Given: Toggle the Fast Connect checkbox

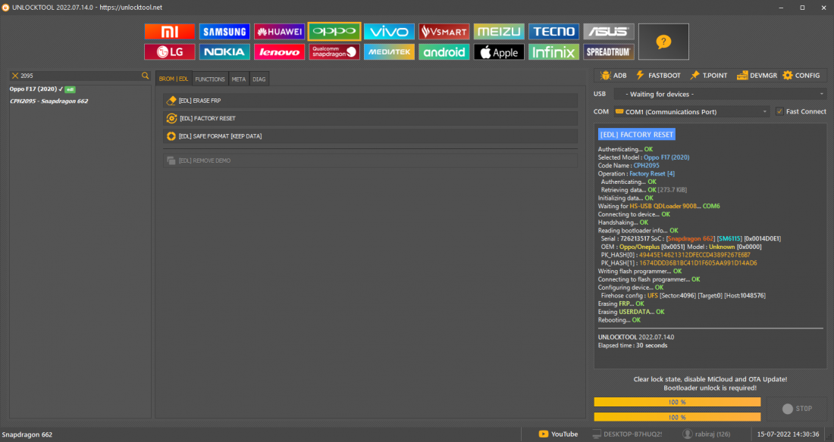Looking at the screenshot, I should (x=779, y=111).
